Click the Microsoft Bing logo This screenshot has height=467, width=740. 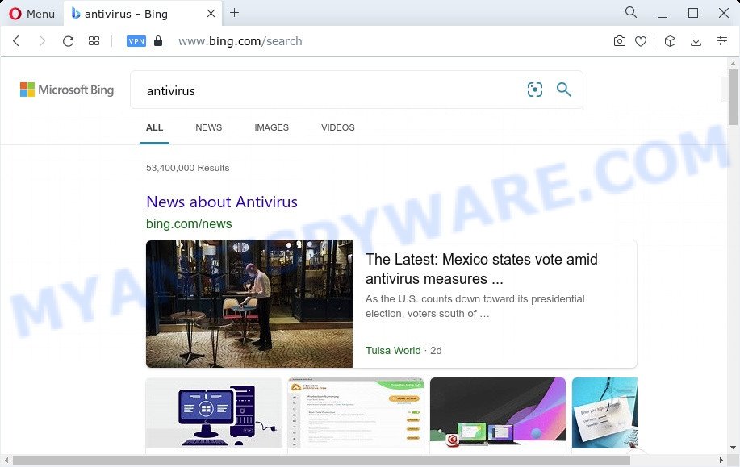tap(66, 90)
